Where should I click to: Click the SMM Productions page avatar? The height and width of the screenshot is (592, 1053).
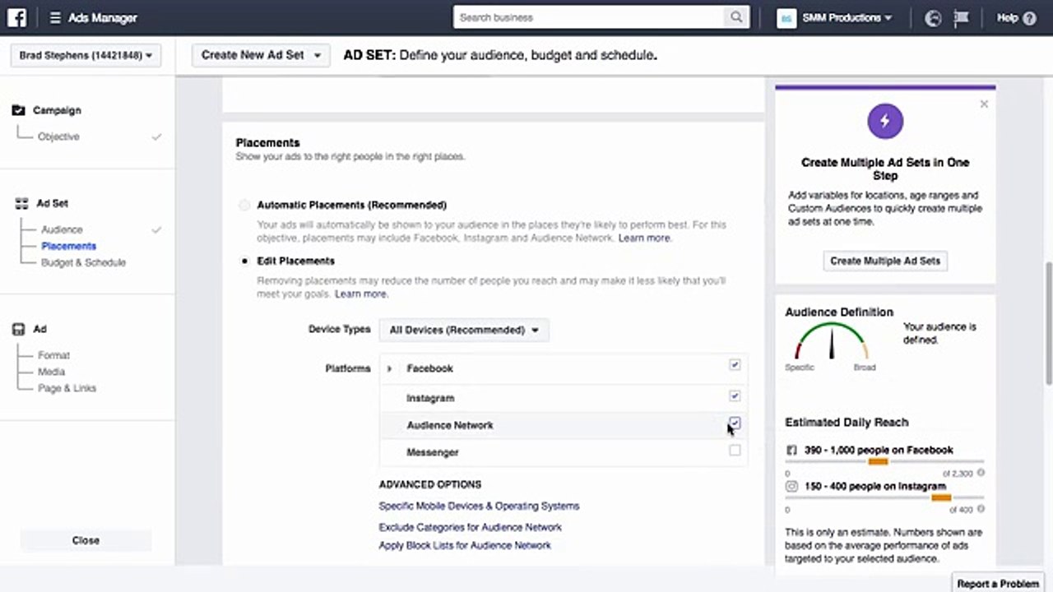point(786,18)
